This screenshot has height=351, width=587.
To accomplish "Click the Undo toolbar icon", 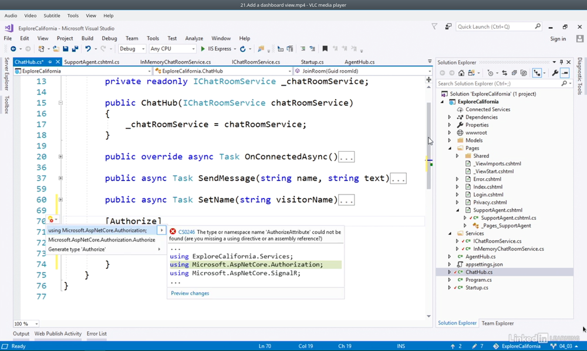I will 87,49.
